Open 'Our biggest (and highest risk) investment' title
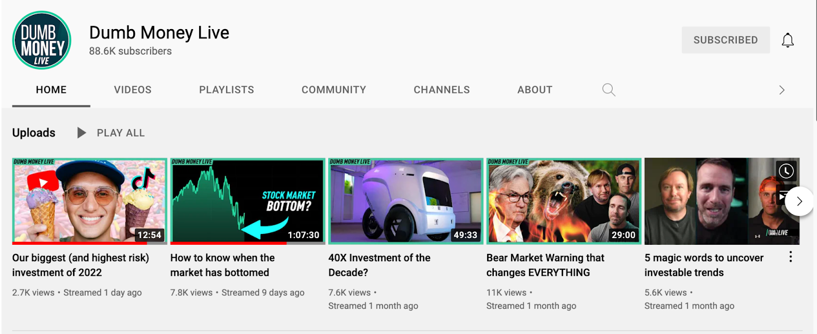The height and width of the screenshot is (334, 817). [81, 265]
